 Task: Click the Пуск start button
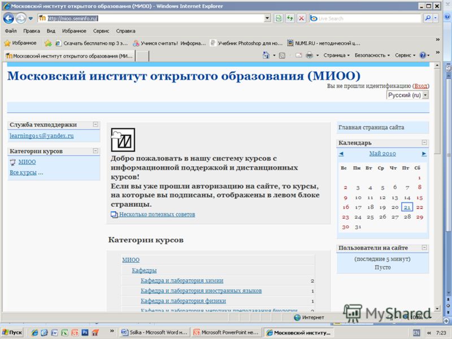12,332
